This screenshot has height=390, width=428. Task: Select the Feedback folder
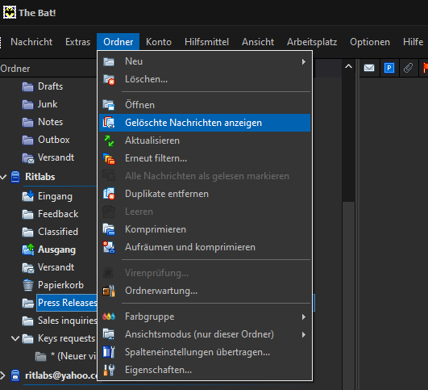click(58, 214)
